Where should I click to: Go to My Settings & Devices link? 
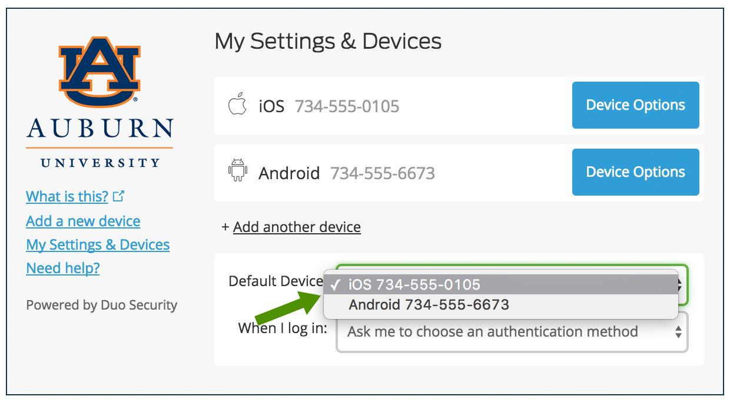98,245
